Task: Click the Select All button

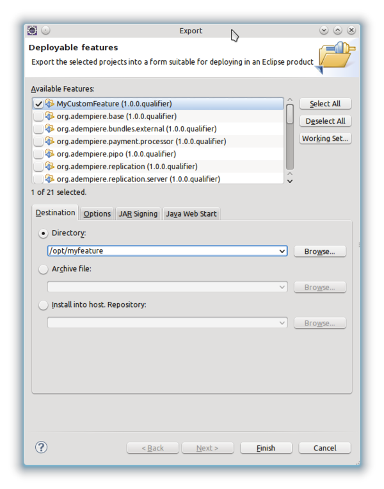Action: pos(325,104)
